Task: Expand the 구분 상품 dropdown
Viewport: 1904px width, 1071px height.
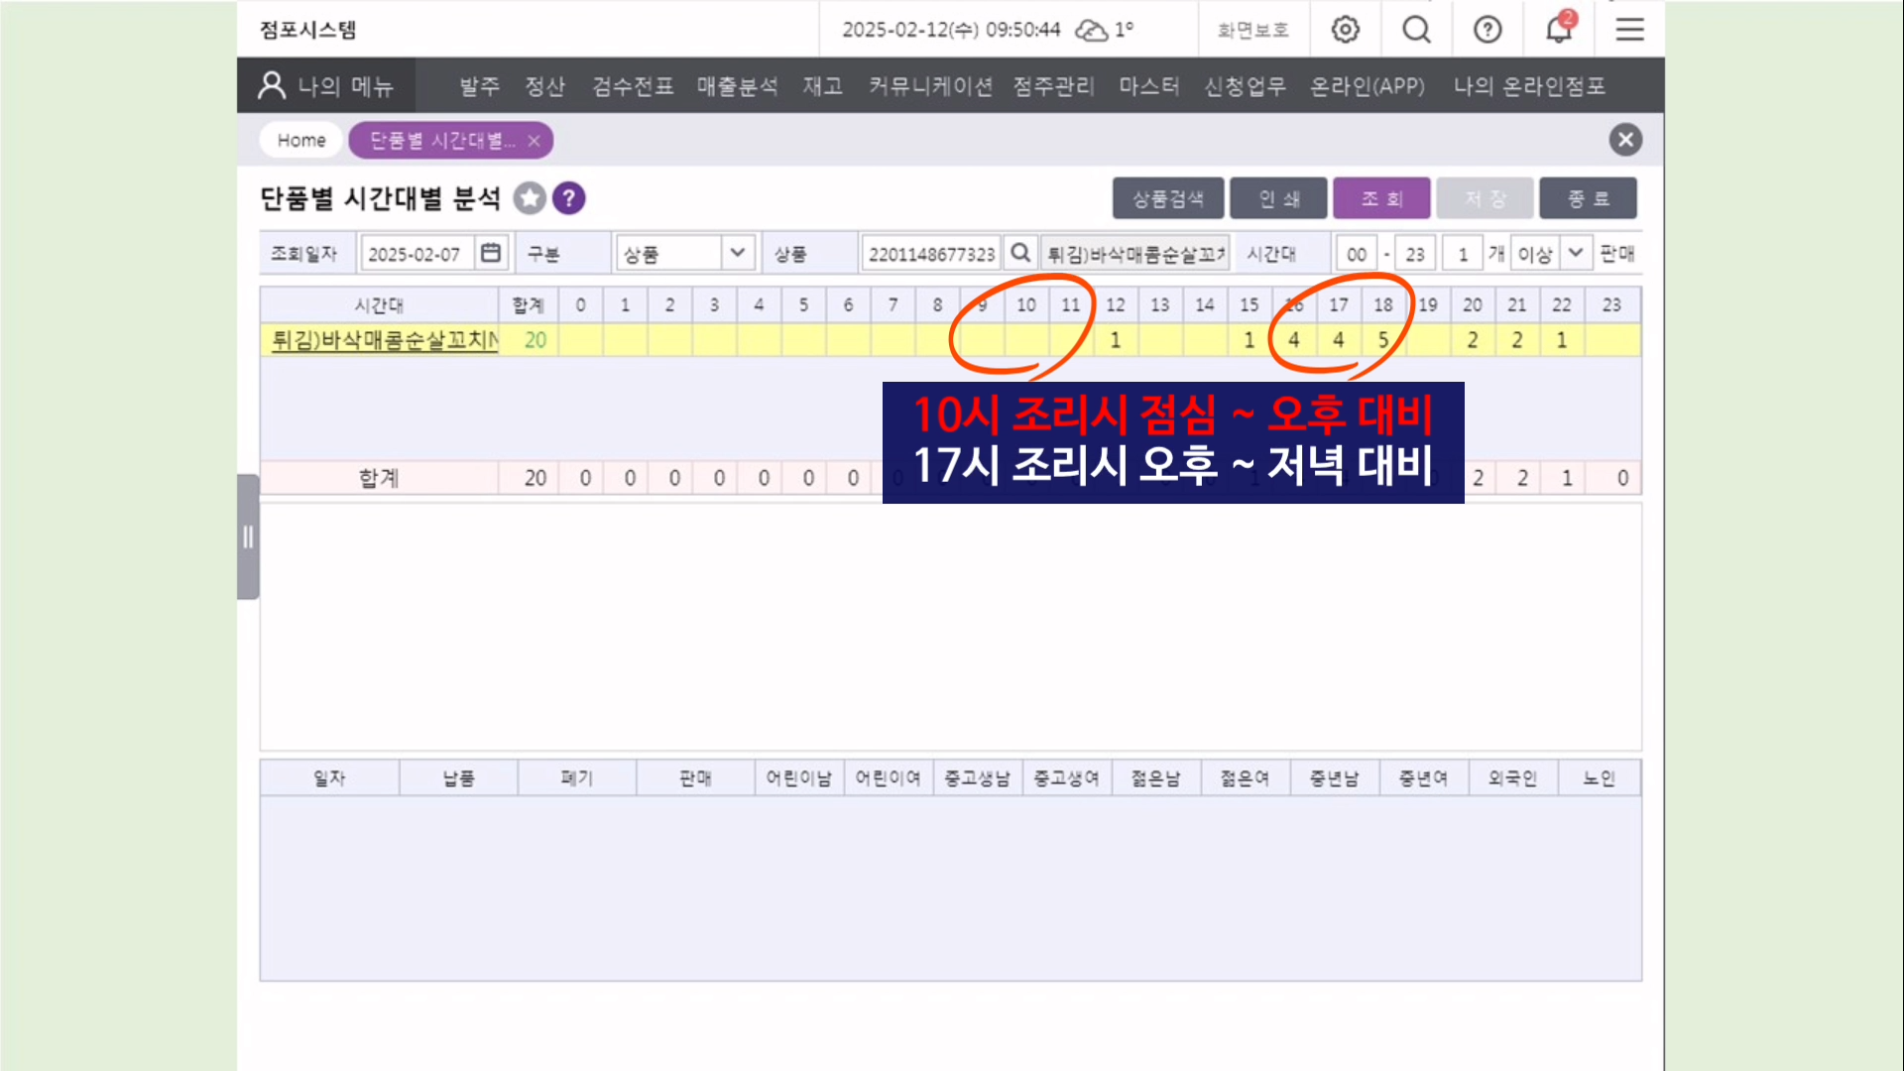Action: click(737, 253)
